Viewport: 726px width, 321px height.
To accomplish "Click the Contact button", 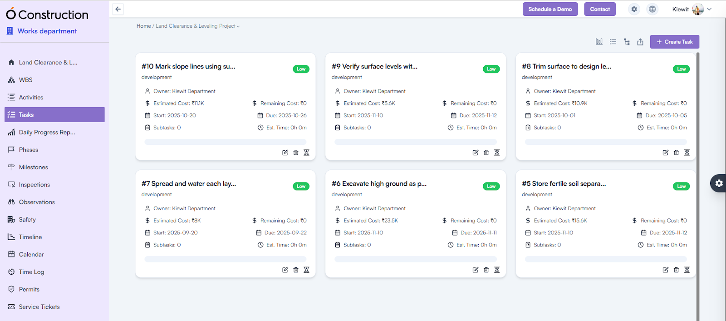I will [600, 9].
